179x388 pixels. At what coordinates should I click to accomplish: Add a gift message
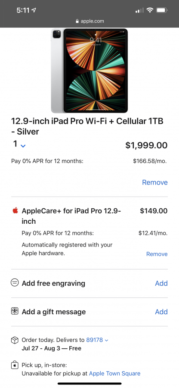click(x=161, y=312)
